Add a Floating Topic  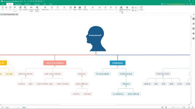tap(31, 9)
